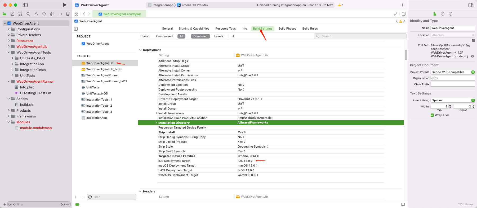Go forward with the right chevron
Screen dimensions: 477x208
pyautogui.click(x=89, y=14)
